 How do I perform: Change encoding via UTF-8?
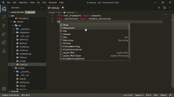[148, 95]
